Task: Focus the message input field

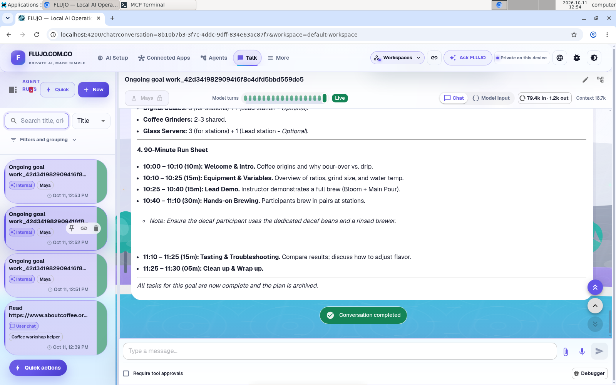Action: 340,351
